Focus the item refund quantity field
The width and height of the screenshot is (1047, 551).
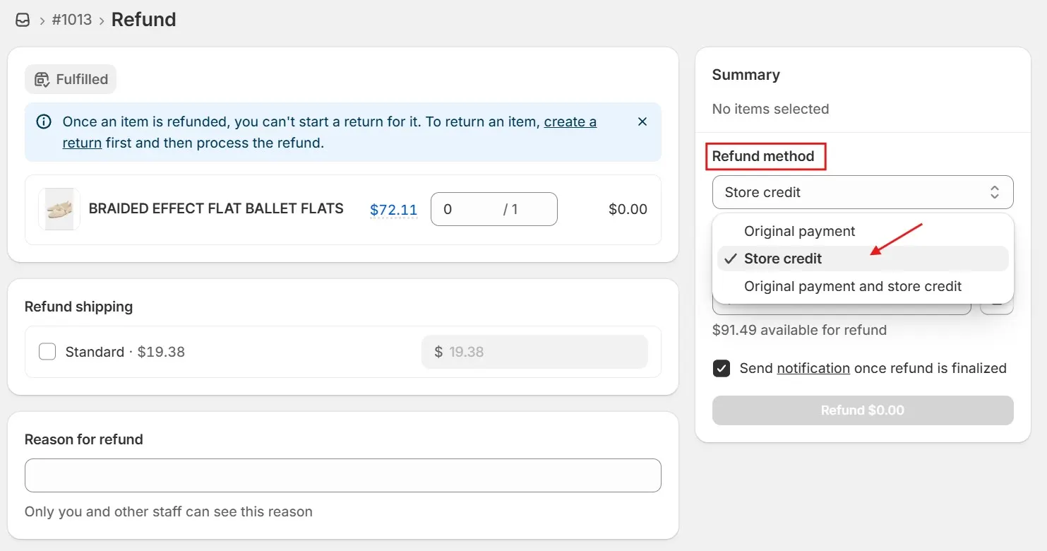click(493, 209)
